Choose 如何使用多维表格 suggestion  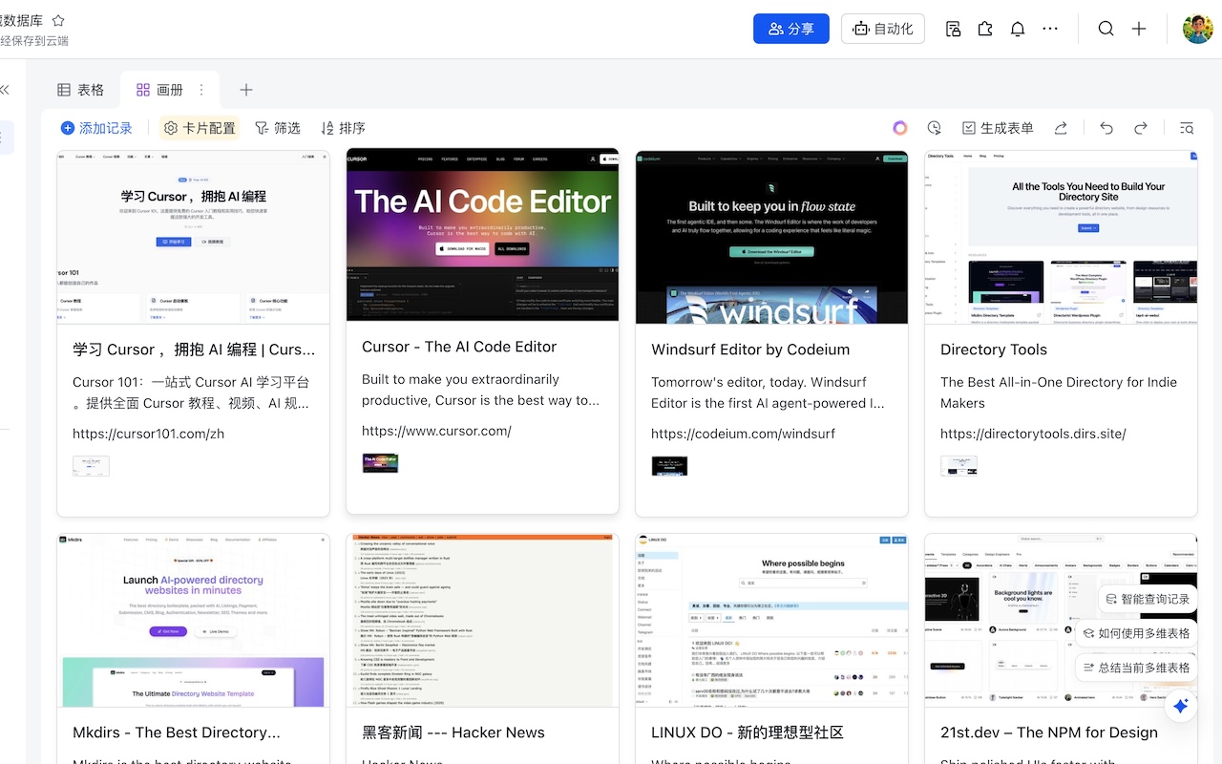pos(1135,633)
